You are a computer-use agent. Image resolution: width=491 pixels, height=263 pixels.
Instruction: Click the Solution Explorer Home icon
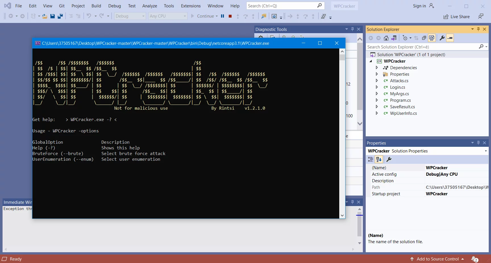pos(386,38)
